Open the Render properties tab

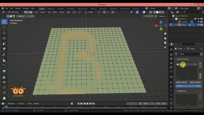171,55
